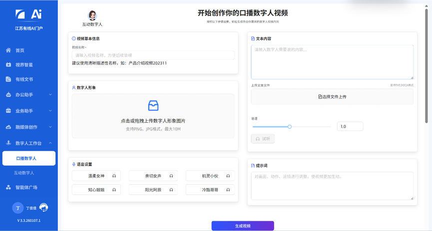This screenshot has width=432, height=231.
Task: Click the customer service headset icon beside 丁佳佳
Action: (x=43, y=208)
